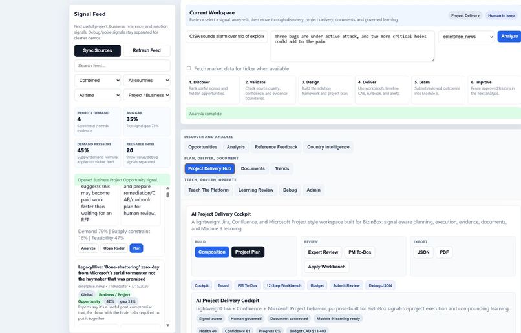Viewport: 521px width, 333px height.
Task: Open the Teach The Platform tab
Action: point(208,190)
